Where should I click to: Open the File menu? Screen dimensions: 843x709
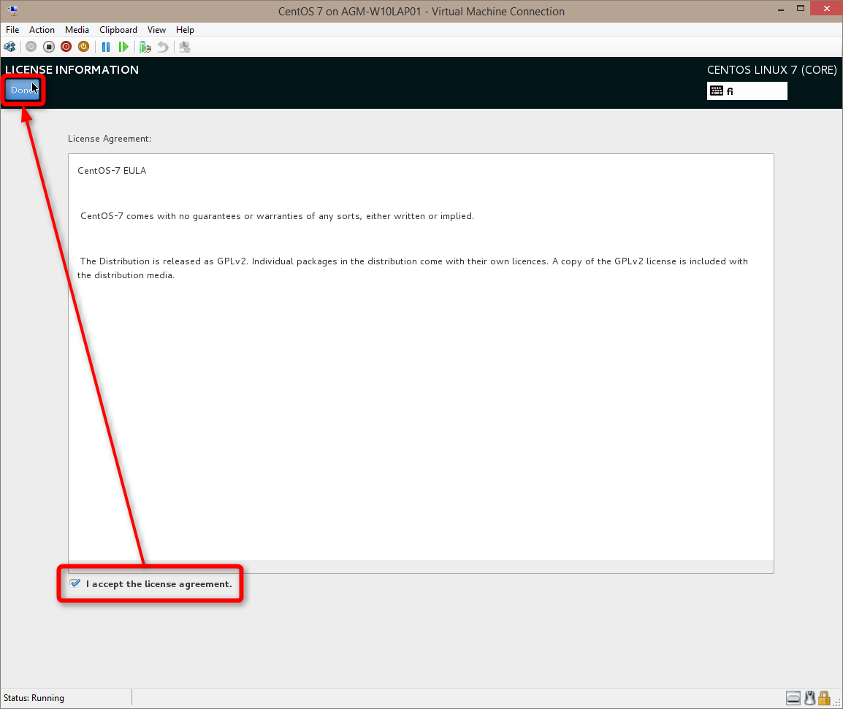pos(12,29)
